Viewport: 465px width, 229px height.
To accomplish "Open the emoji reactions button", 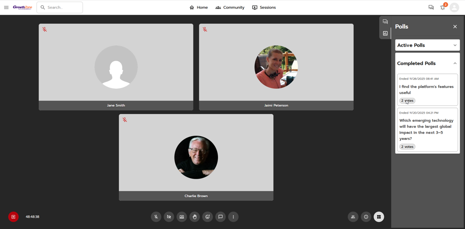I will [208, 217].
